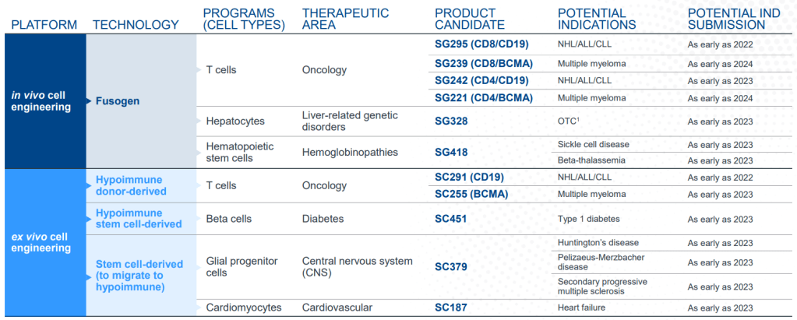Screen dimensions: 797x320
Task: Open the SG295 (CD8/CD19) product candidate
Action: click(x=483, y=46)
